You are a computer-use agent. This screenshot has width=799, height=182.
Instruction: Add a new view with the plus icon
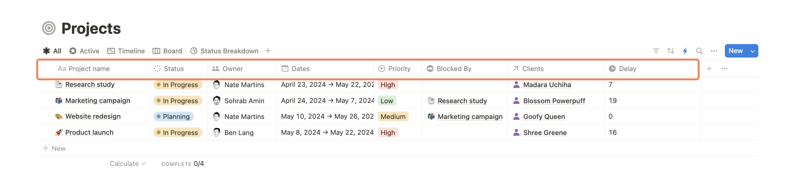pyautogui.click(x=268, y=51)
